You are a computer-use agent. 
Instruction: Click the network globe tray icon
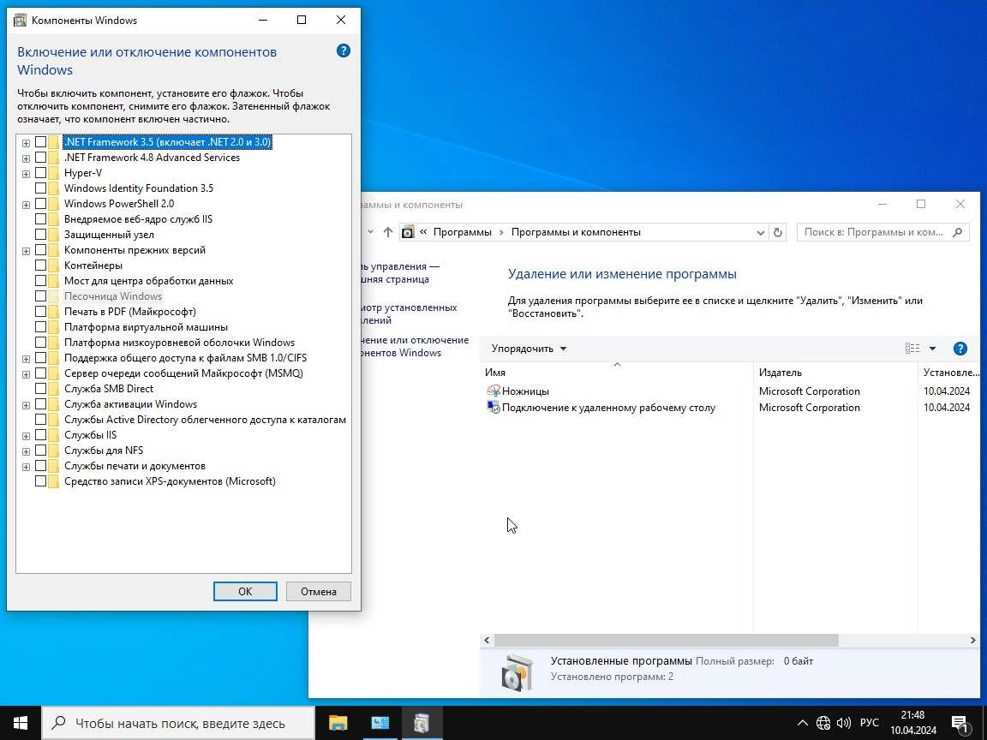(x=822, y=723)
